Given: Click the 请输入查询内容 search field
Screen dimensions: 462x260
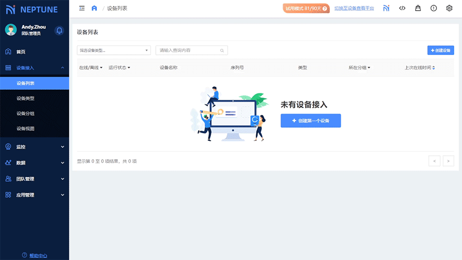Looking at the screenshot, I should pyautogui.click(x=188, y=51).
